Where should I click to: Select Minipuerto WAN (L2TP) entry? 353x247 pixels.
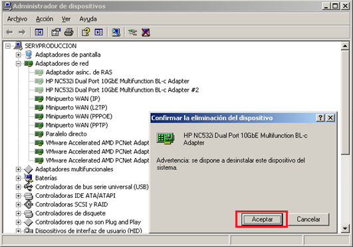tap(76, 108)
